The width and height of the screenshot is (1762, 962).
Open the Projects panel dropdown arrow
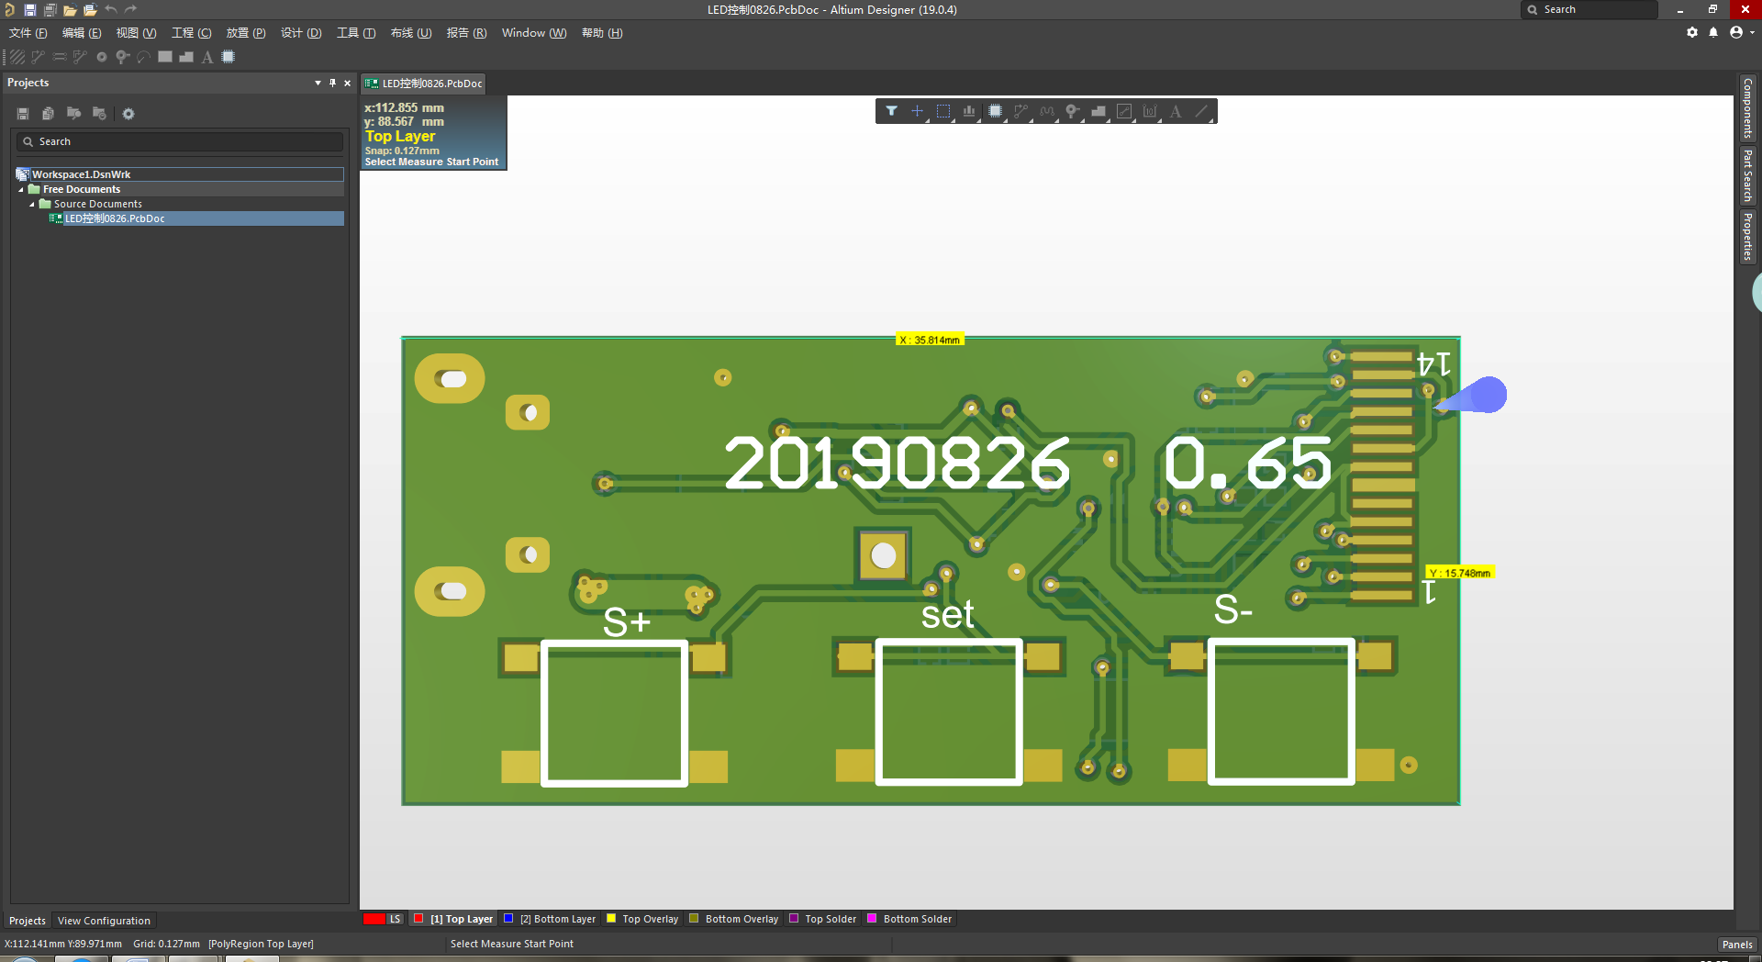(x=318, y=83)
